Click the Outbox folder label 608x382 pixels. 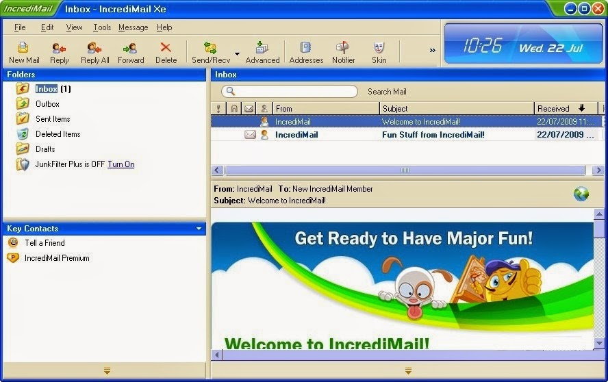(47, 104)
